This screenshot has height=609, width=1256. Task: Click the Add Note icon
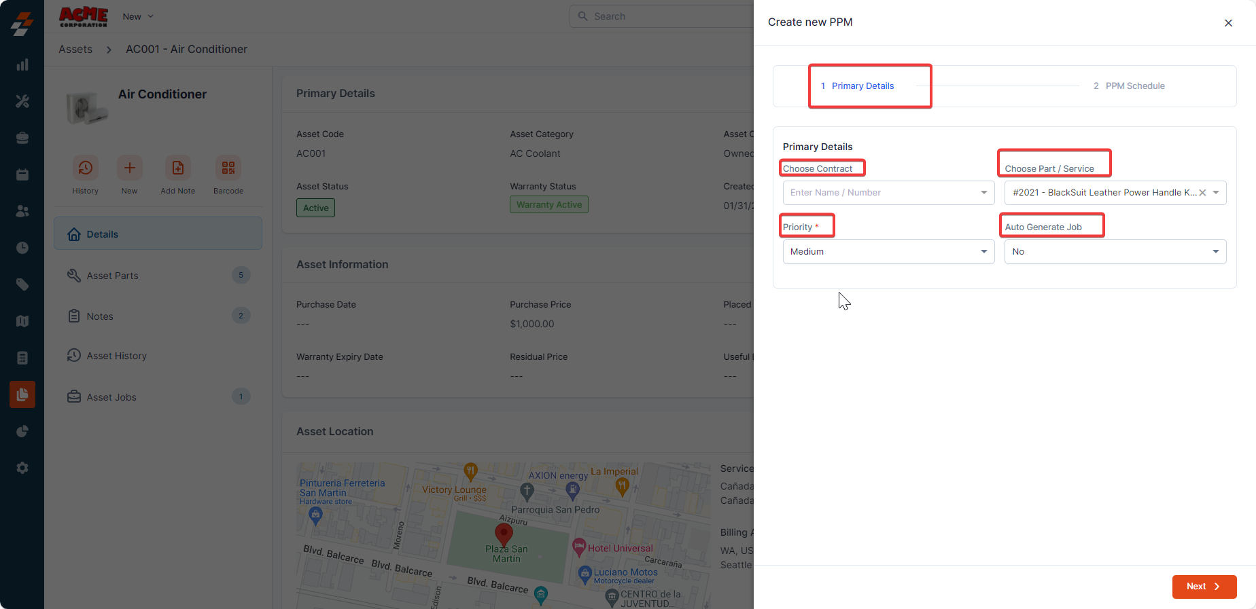click(x=177, y=168)
